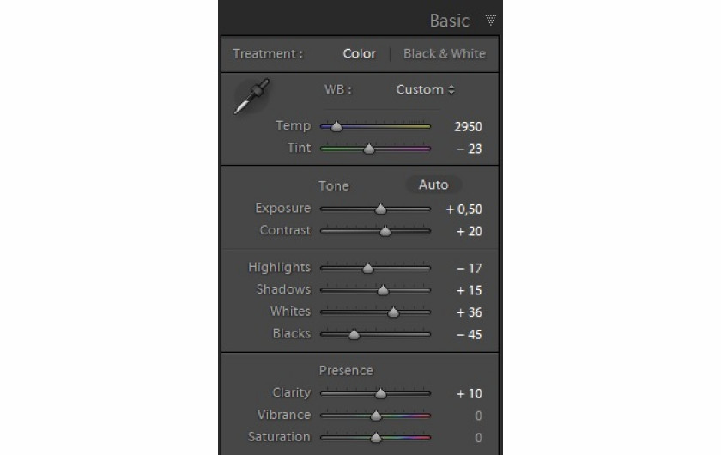This screenshot has width=721, height=455.
Task: Click the Highlights slider handle
Action: click(x=368, y=268)
